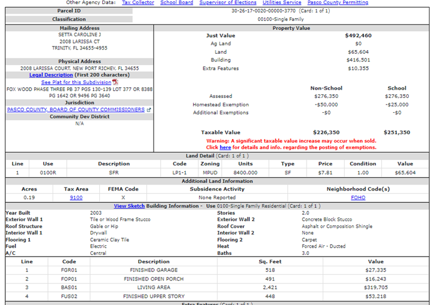The height and width of the screenshot is (305, 432).
Task: Click year built value 2003
Action: click(x=96, y=213)
